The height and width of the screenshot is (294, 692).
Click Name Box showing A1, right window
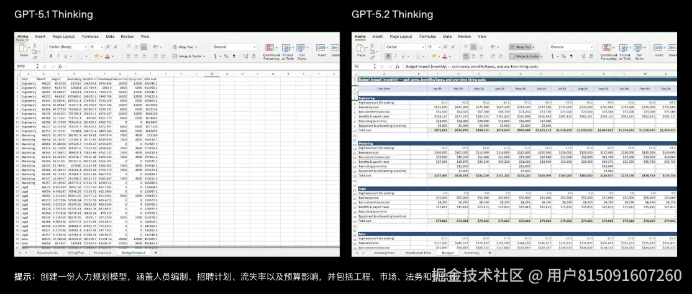click(363, 67)
